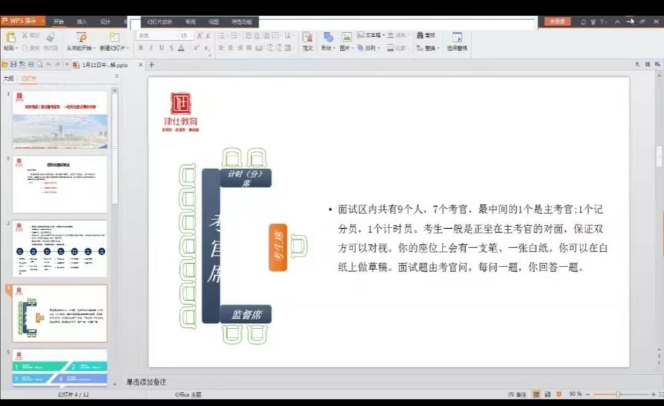The height and width of the screenshot is (406, 664).
Task: Click the zoom slider in status bar
Action: (618, 394)
